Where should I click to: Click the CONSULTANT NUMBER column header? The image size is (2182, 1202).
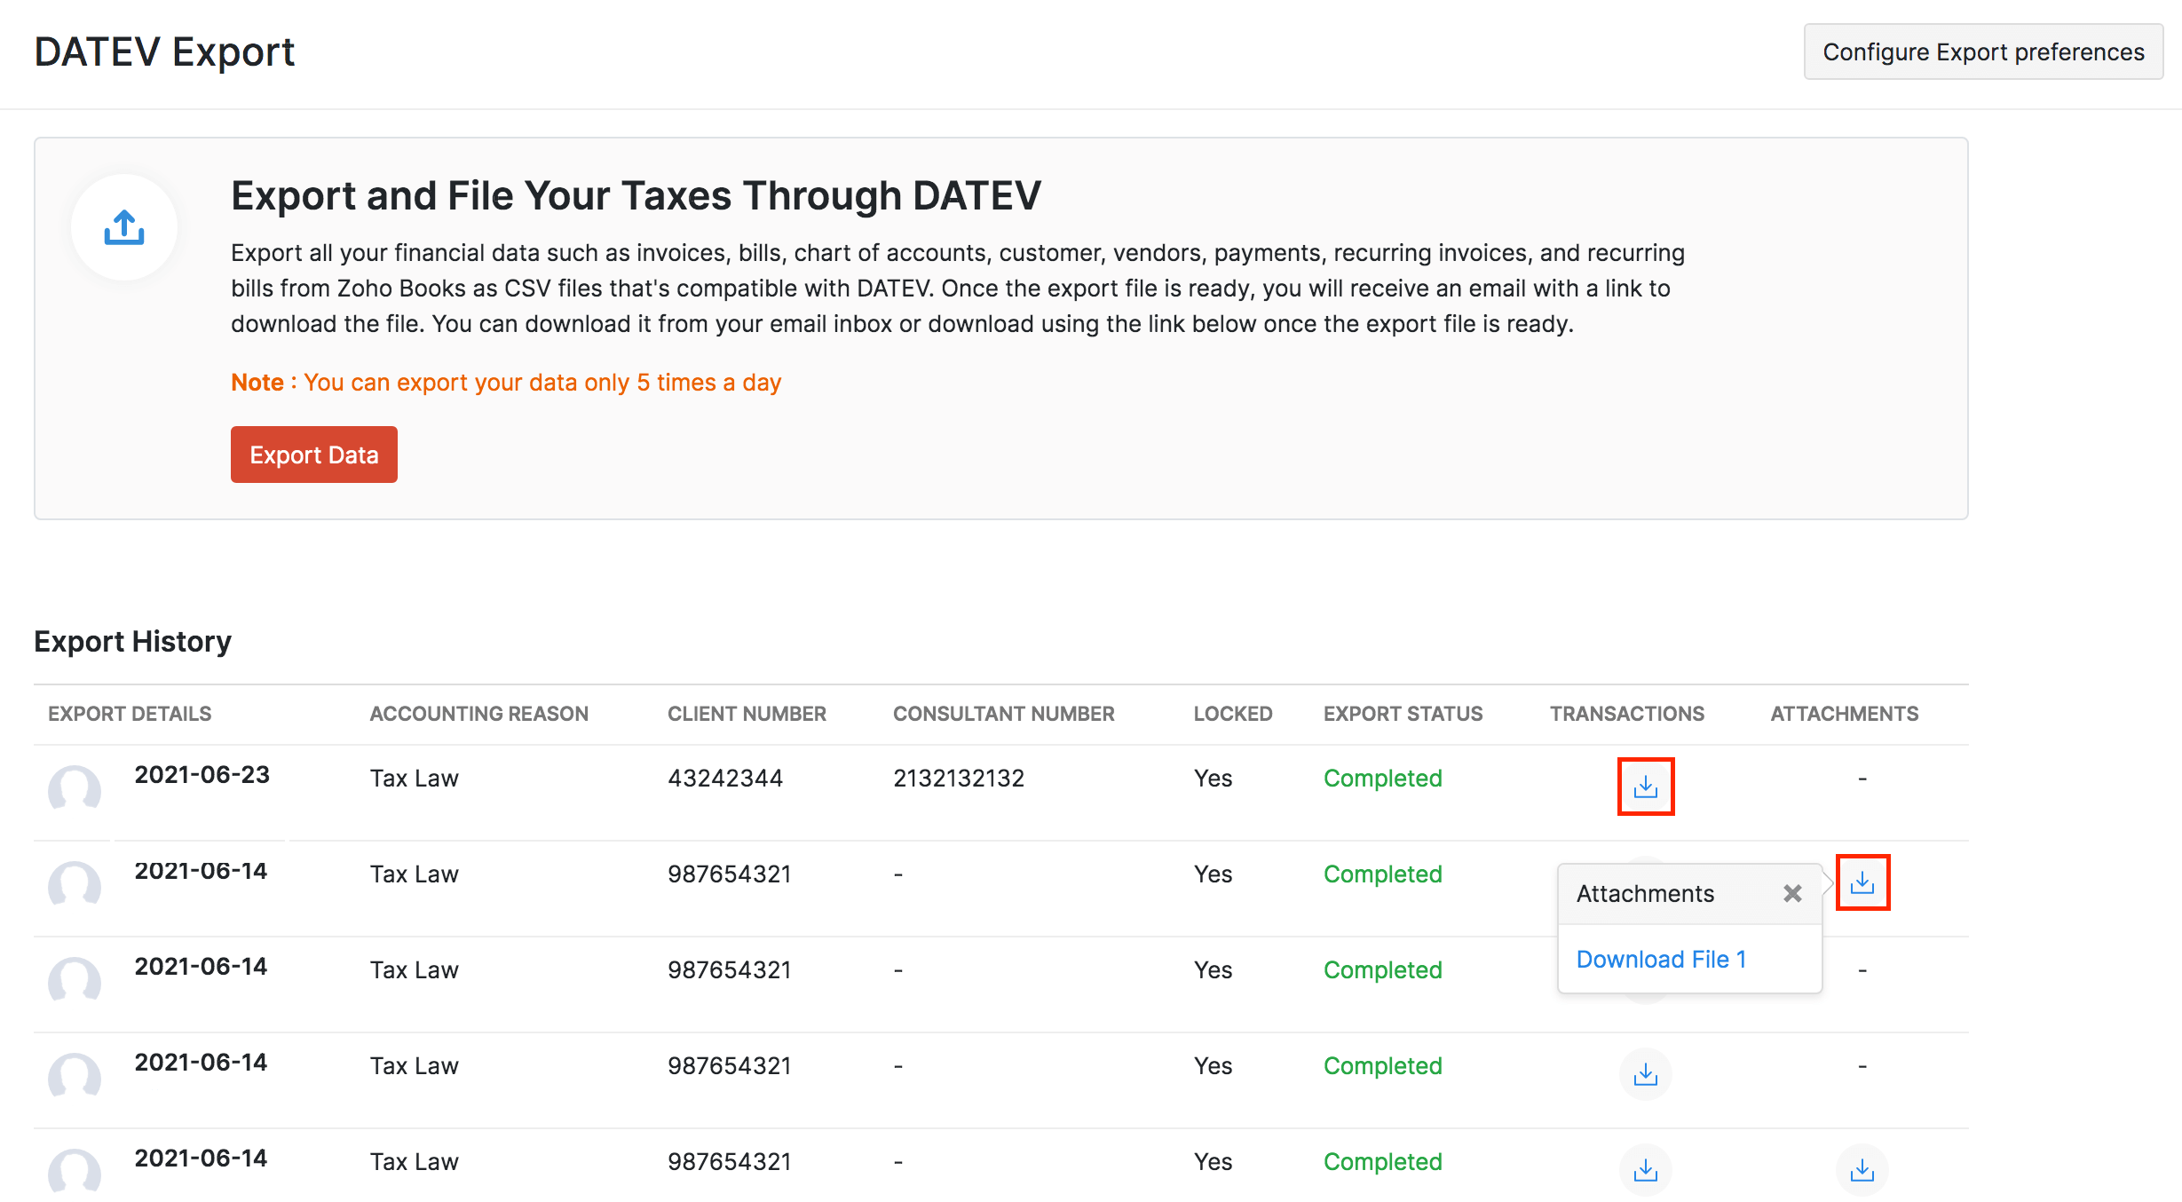coord(1003,714)
